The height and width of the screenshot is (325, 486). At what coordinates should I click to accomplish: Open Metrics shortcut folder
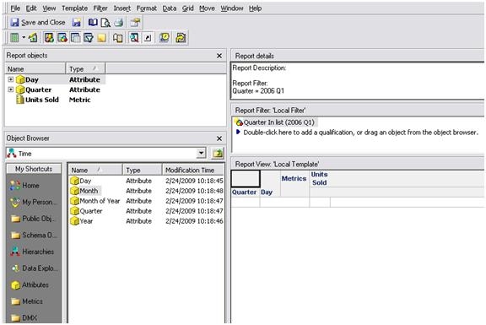27,301
